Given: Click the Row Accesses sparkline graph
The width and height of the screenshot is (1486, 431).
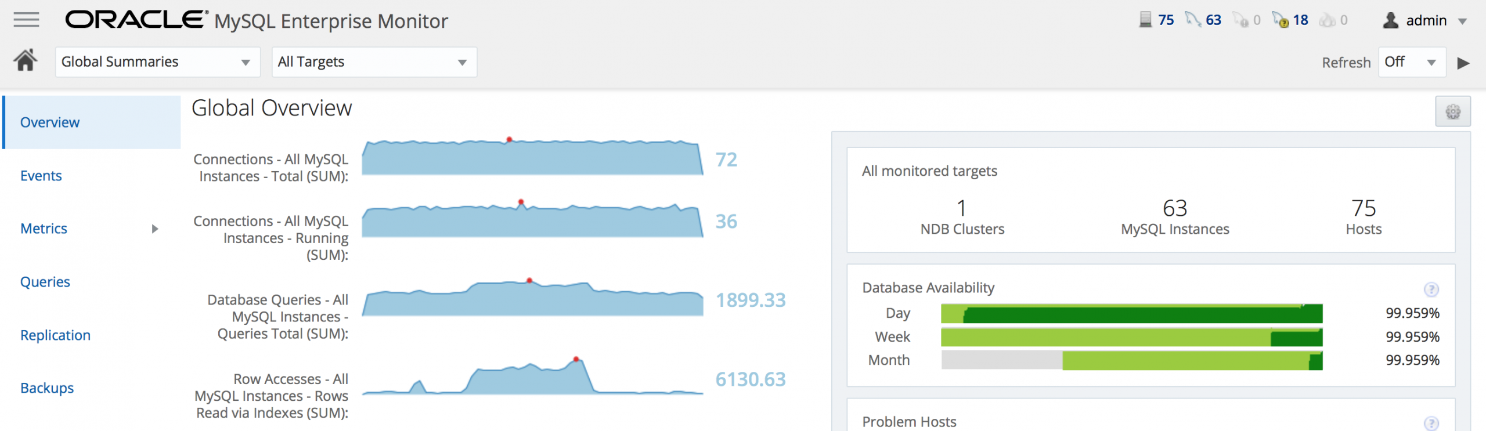Looking at the screenshot, I should (x=532, y=376).
